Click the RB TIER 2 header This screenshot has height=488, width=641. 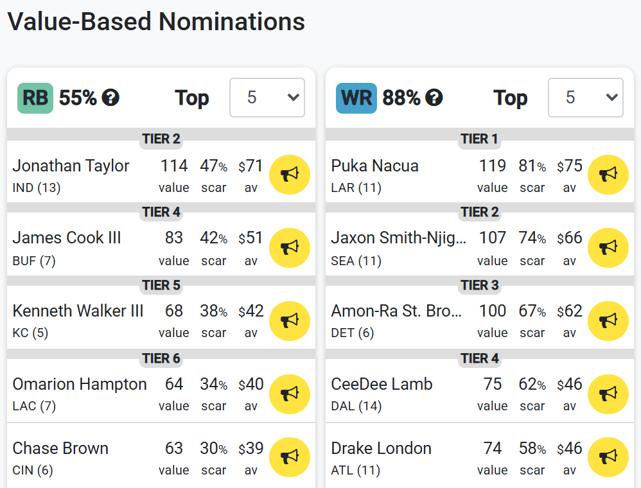(161, 139)
